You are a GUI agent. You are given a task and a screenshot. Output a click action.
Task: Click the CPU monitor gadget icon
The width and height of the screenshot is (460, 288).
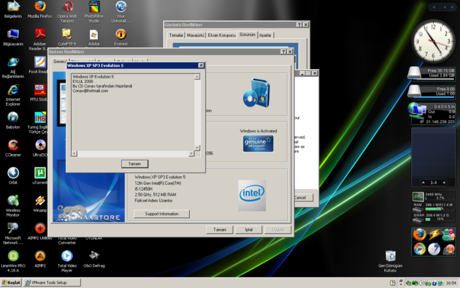(x=418, y=196)
